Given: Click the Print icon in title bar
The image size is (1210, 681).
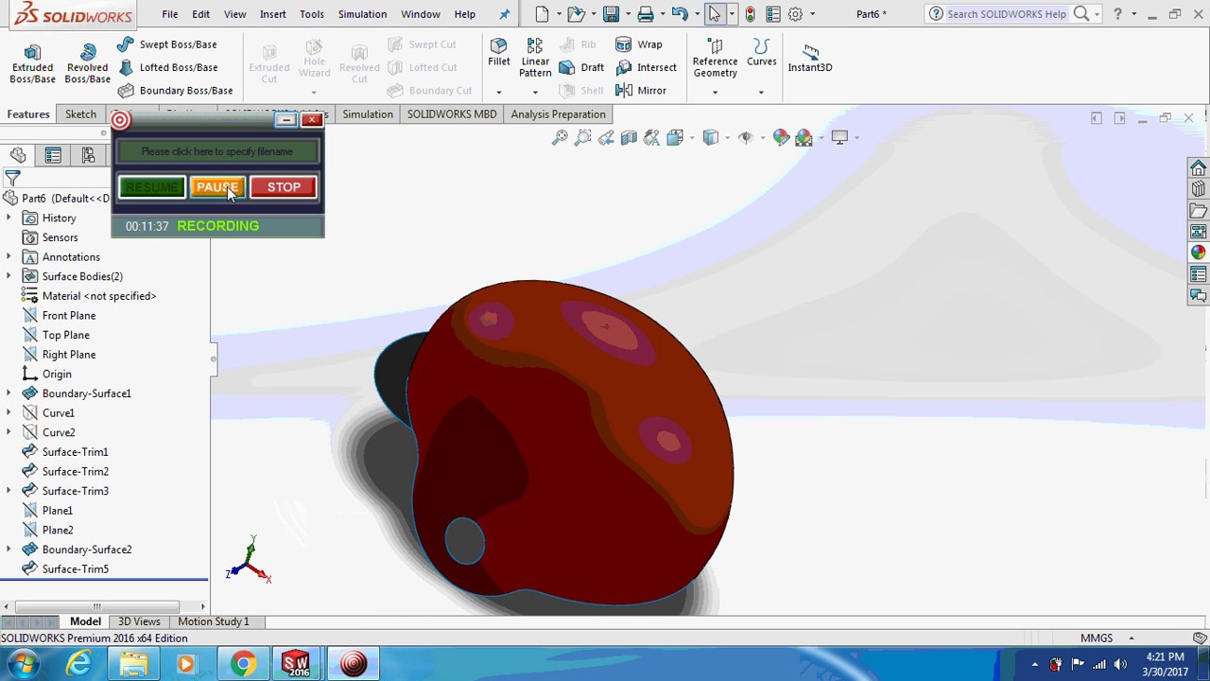Looking at the screenshot, I should click(x=646, y=14).
